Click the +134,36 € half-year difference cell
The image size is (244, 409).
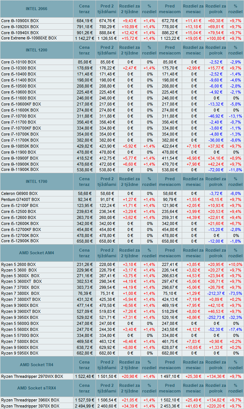point(216,376)
